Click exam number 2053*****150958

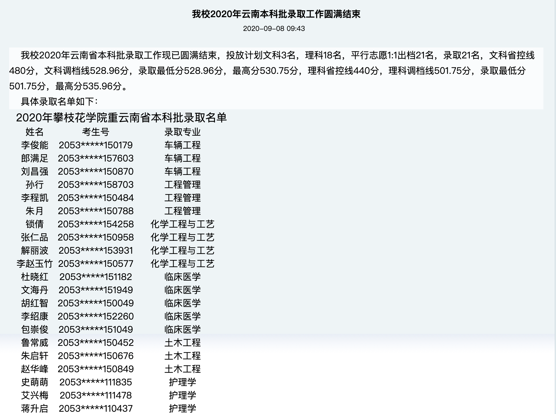tap(96, 237)
